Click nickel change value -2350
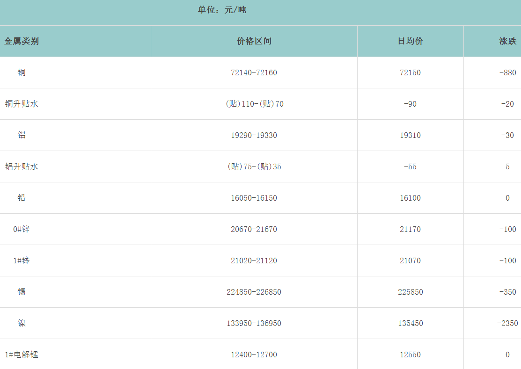The width and height of the screenshot is (521, 369). click(x=507, y=323)
